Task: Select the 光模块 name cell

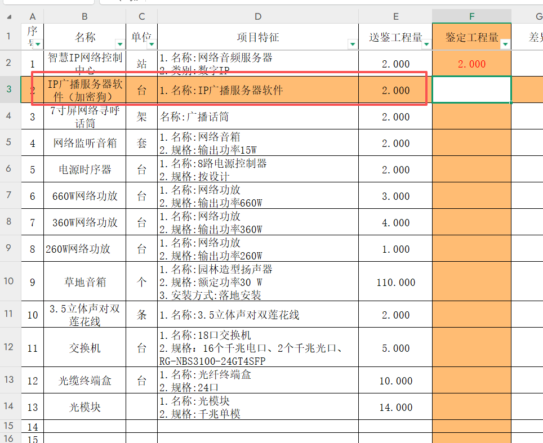Action: coord(84,406)
